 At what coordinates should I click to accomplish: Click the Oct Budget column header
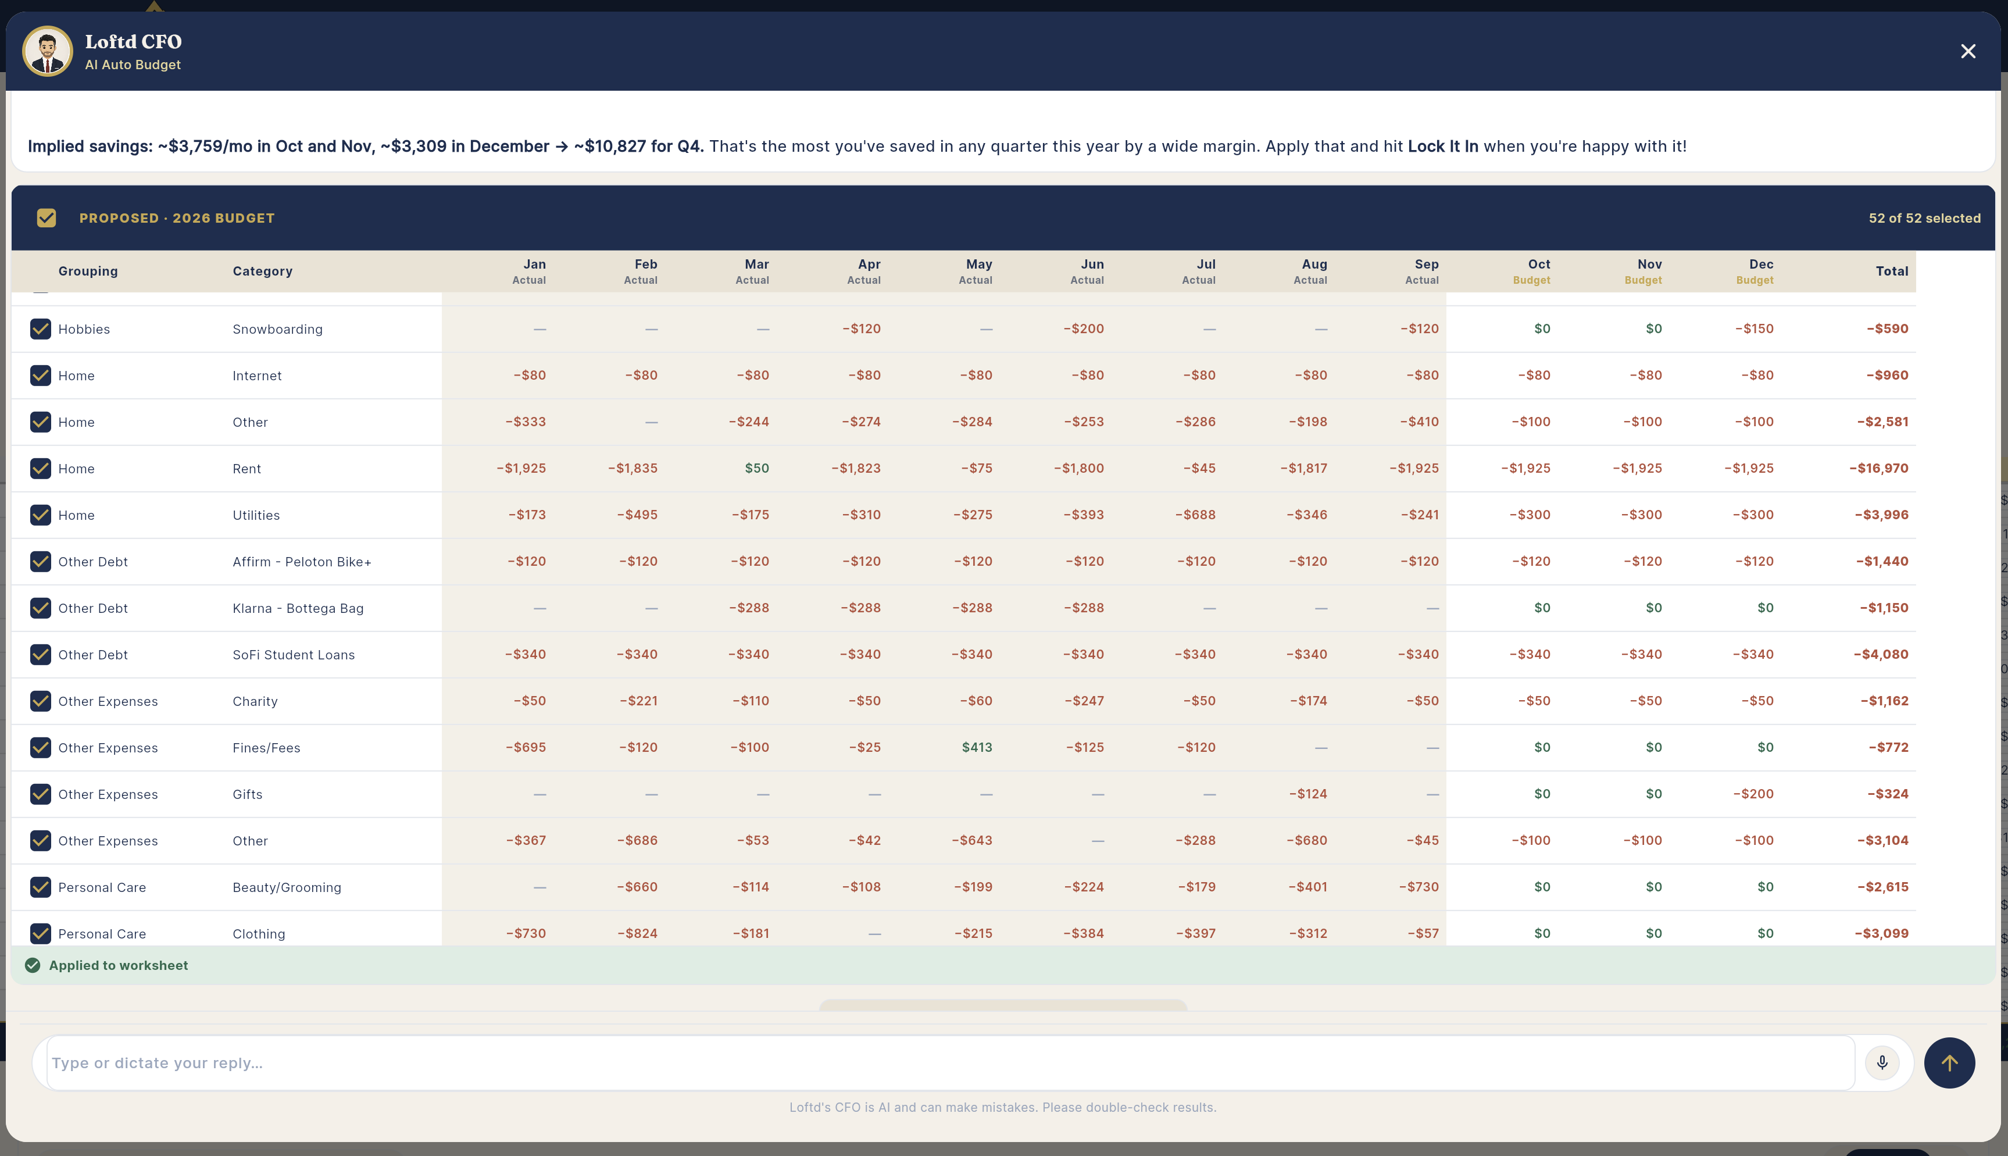coord(1531,271)
